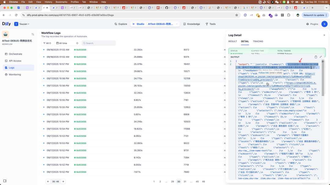Go to next page arrow
The height and width of the screenshot is (185, 330).
coord(63,181)
